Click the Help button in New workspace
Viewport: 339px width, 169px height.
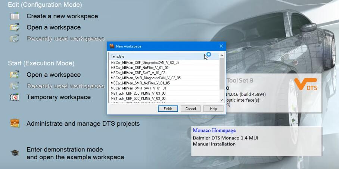(213, 109)
